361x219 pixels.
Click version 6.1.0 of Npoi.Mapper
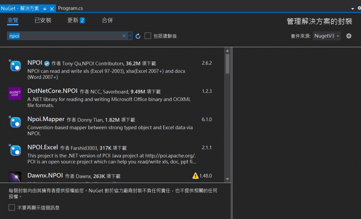(x=207, y=119)
